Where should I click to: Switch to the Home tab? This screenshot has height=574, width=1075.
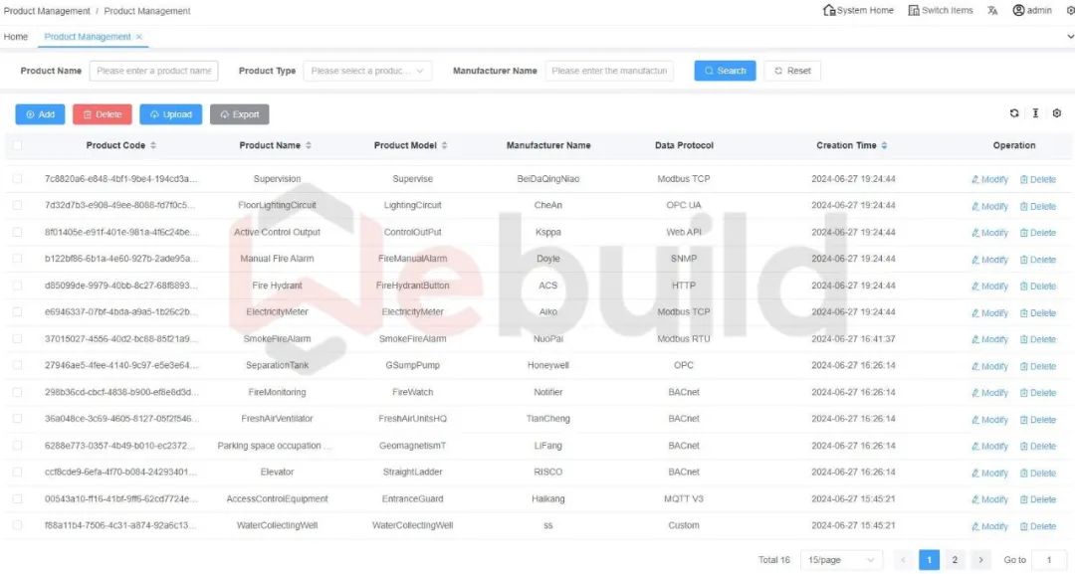pos(16,37)
